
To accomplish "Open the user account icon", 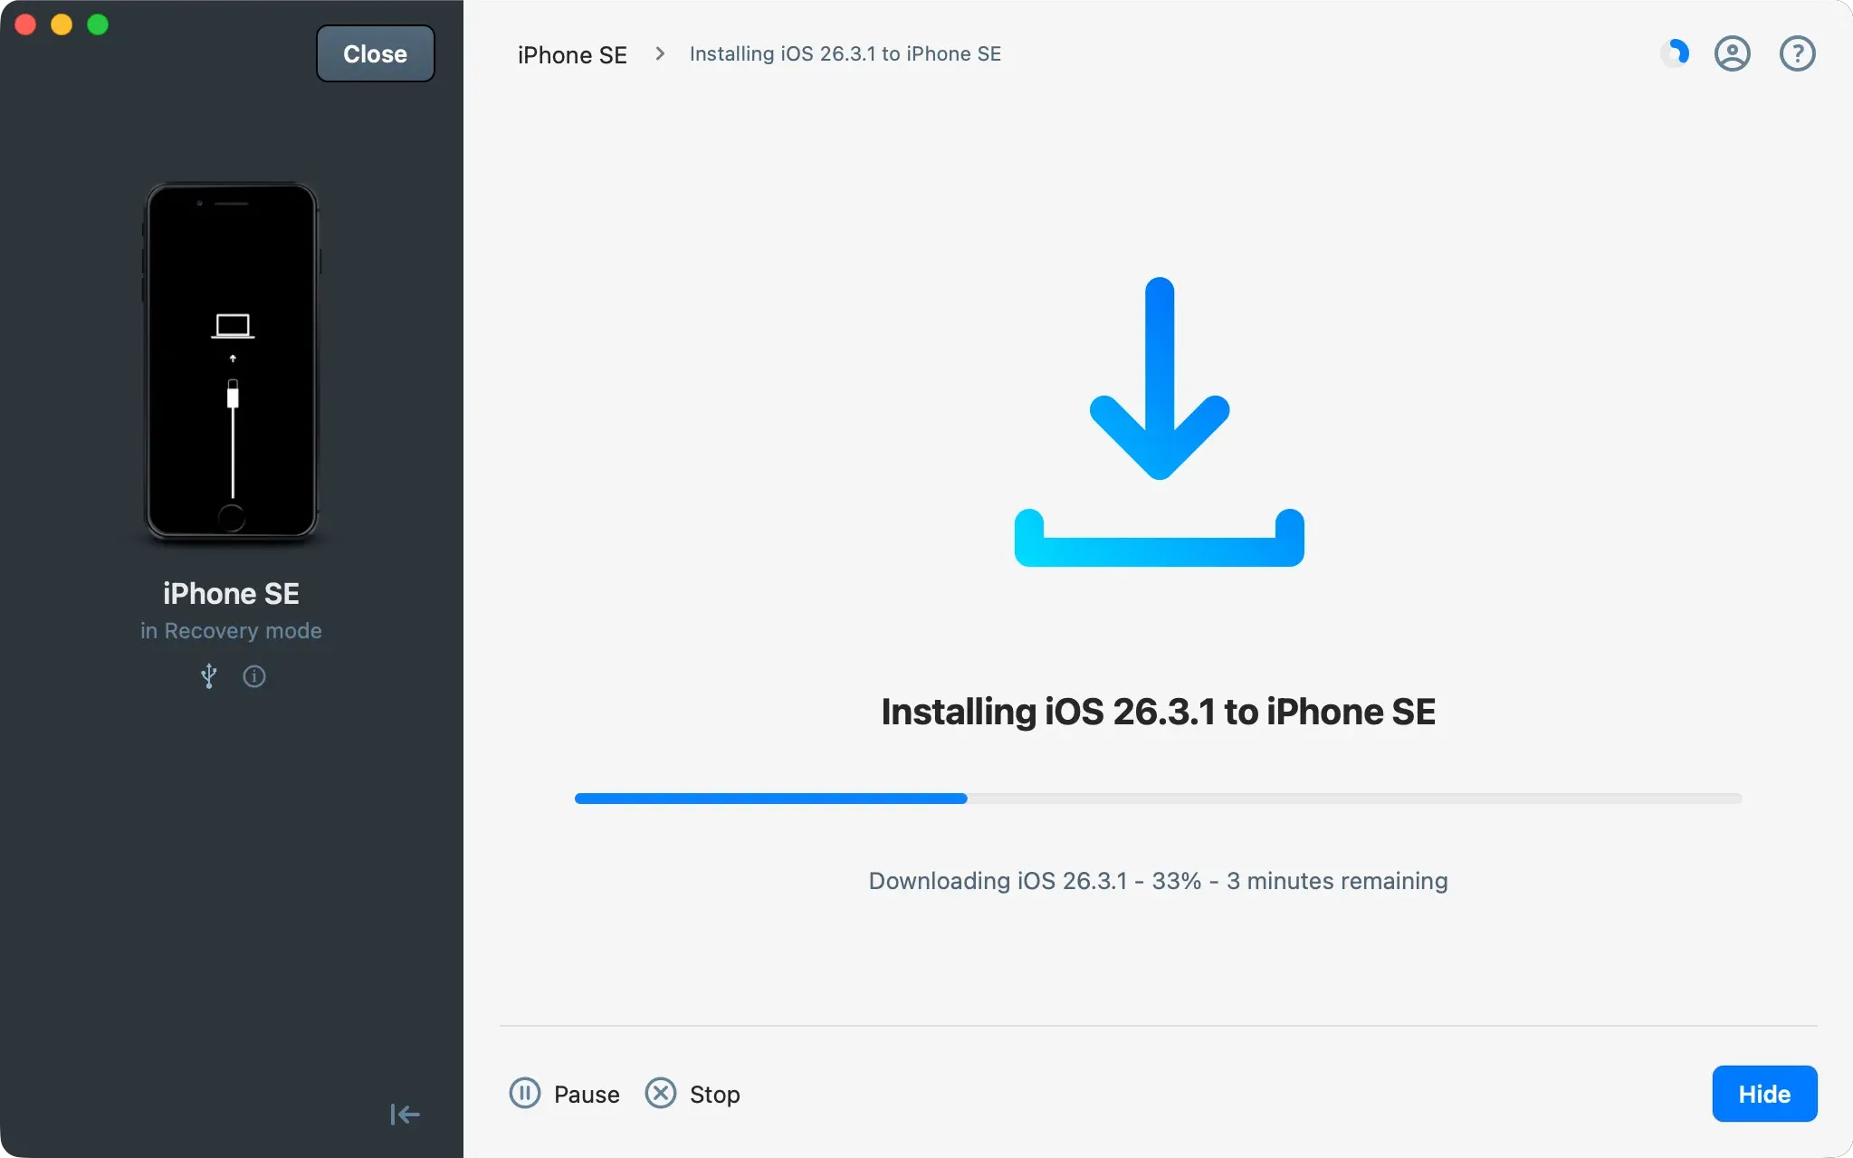I will (x=1732, y=53).
